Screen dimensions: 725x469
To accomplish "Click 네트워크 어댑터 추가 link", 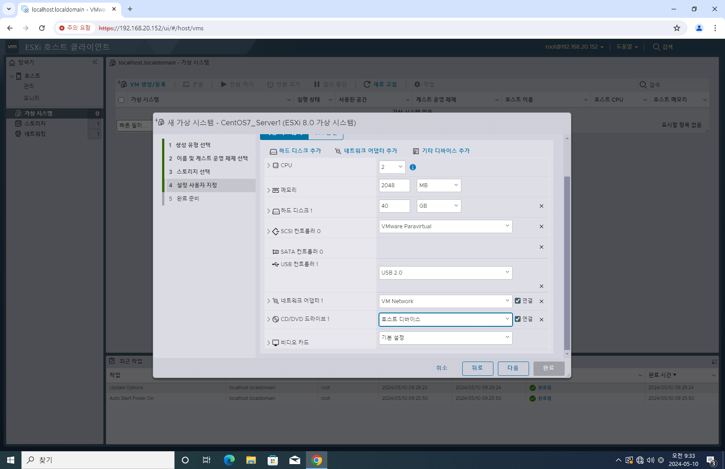I will coord(366,151).
